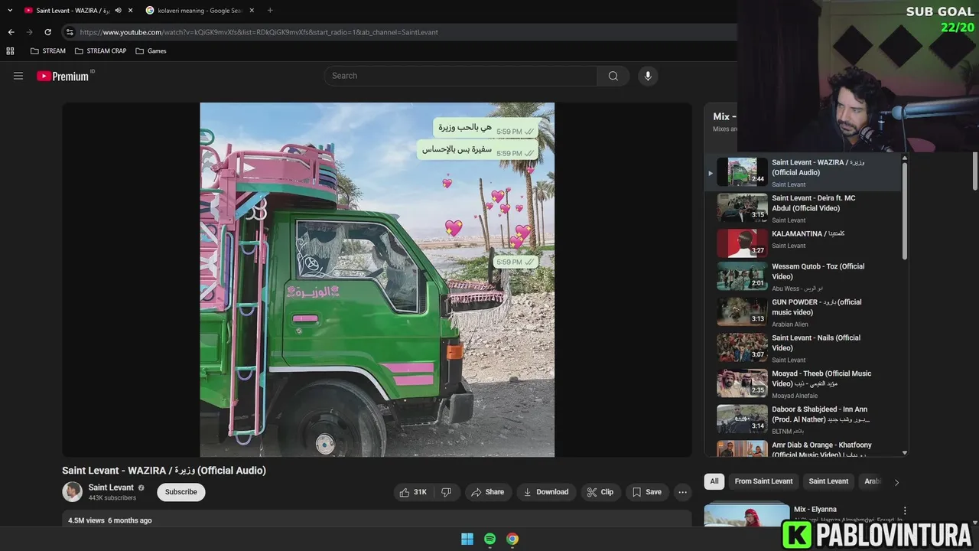
Task: Close the Saint Levant WAZIRA tab
Action: pos(131,10)
